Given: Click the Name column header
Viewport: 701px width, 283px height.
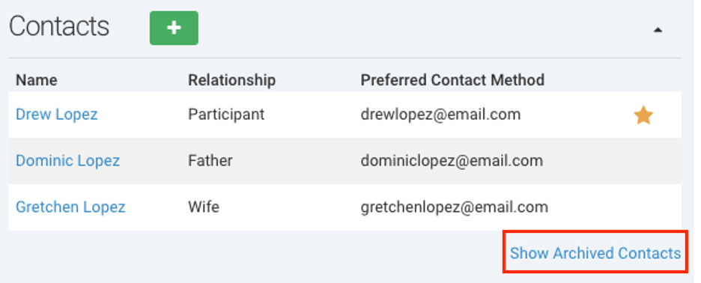Looking at the screenshot, I should pos(37,80).
